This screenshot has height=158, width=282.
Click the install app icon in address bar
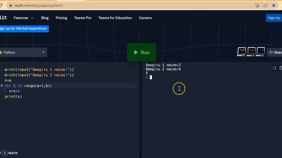257,5
